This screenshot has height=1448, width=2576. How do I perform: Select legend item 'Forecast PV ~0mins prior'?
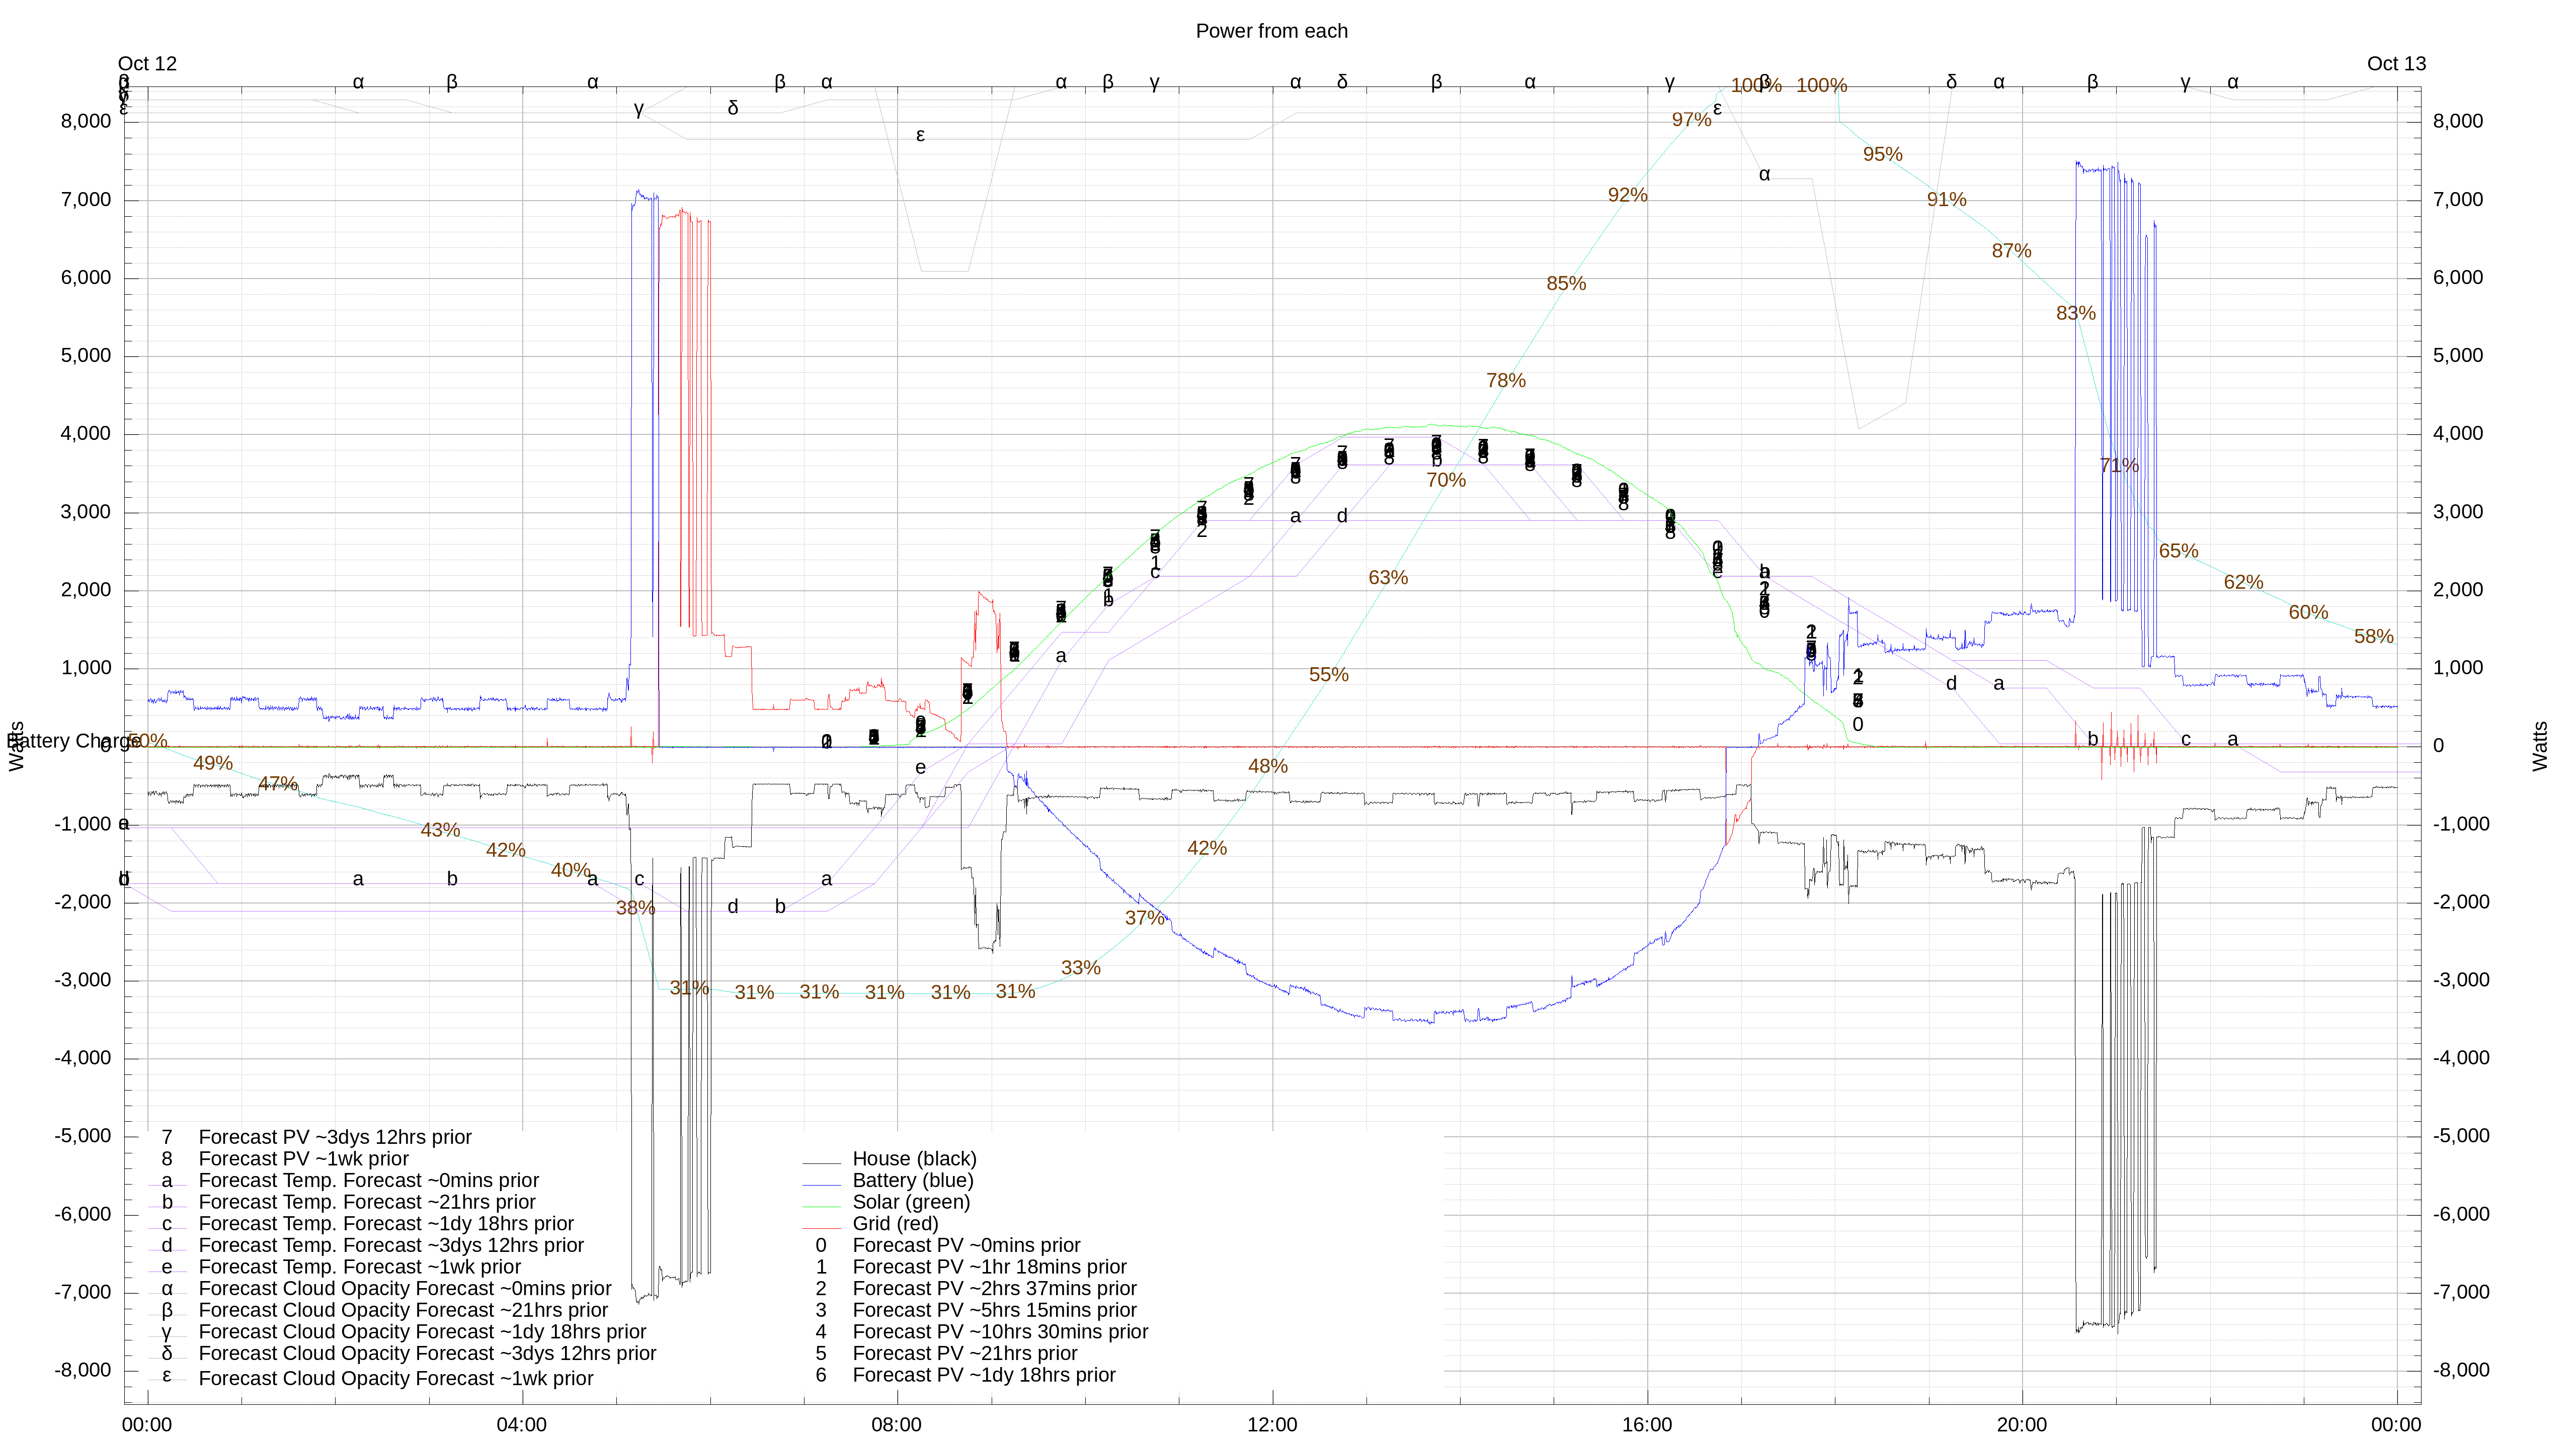[966, 1246]
